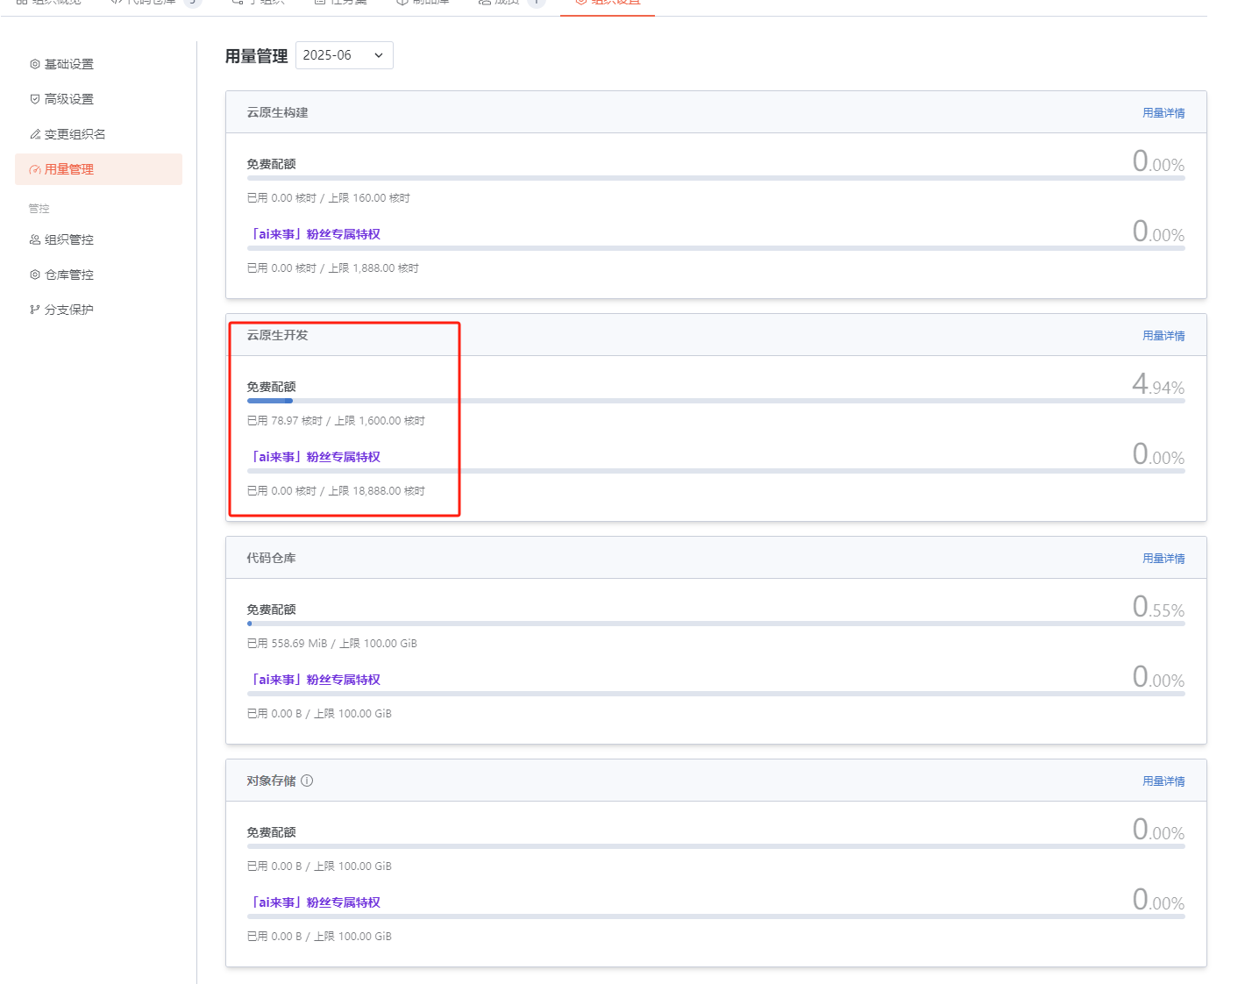The width and height of the screenshot is (1252, 984).
Task: Click 代码仓库 免费配额 progress bar
Action: click(715, 624)
